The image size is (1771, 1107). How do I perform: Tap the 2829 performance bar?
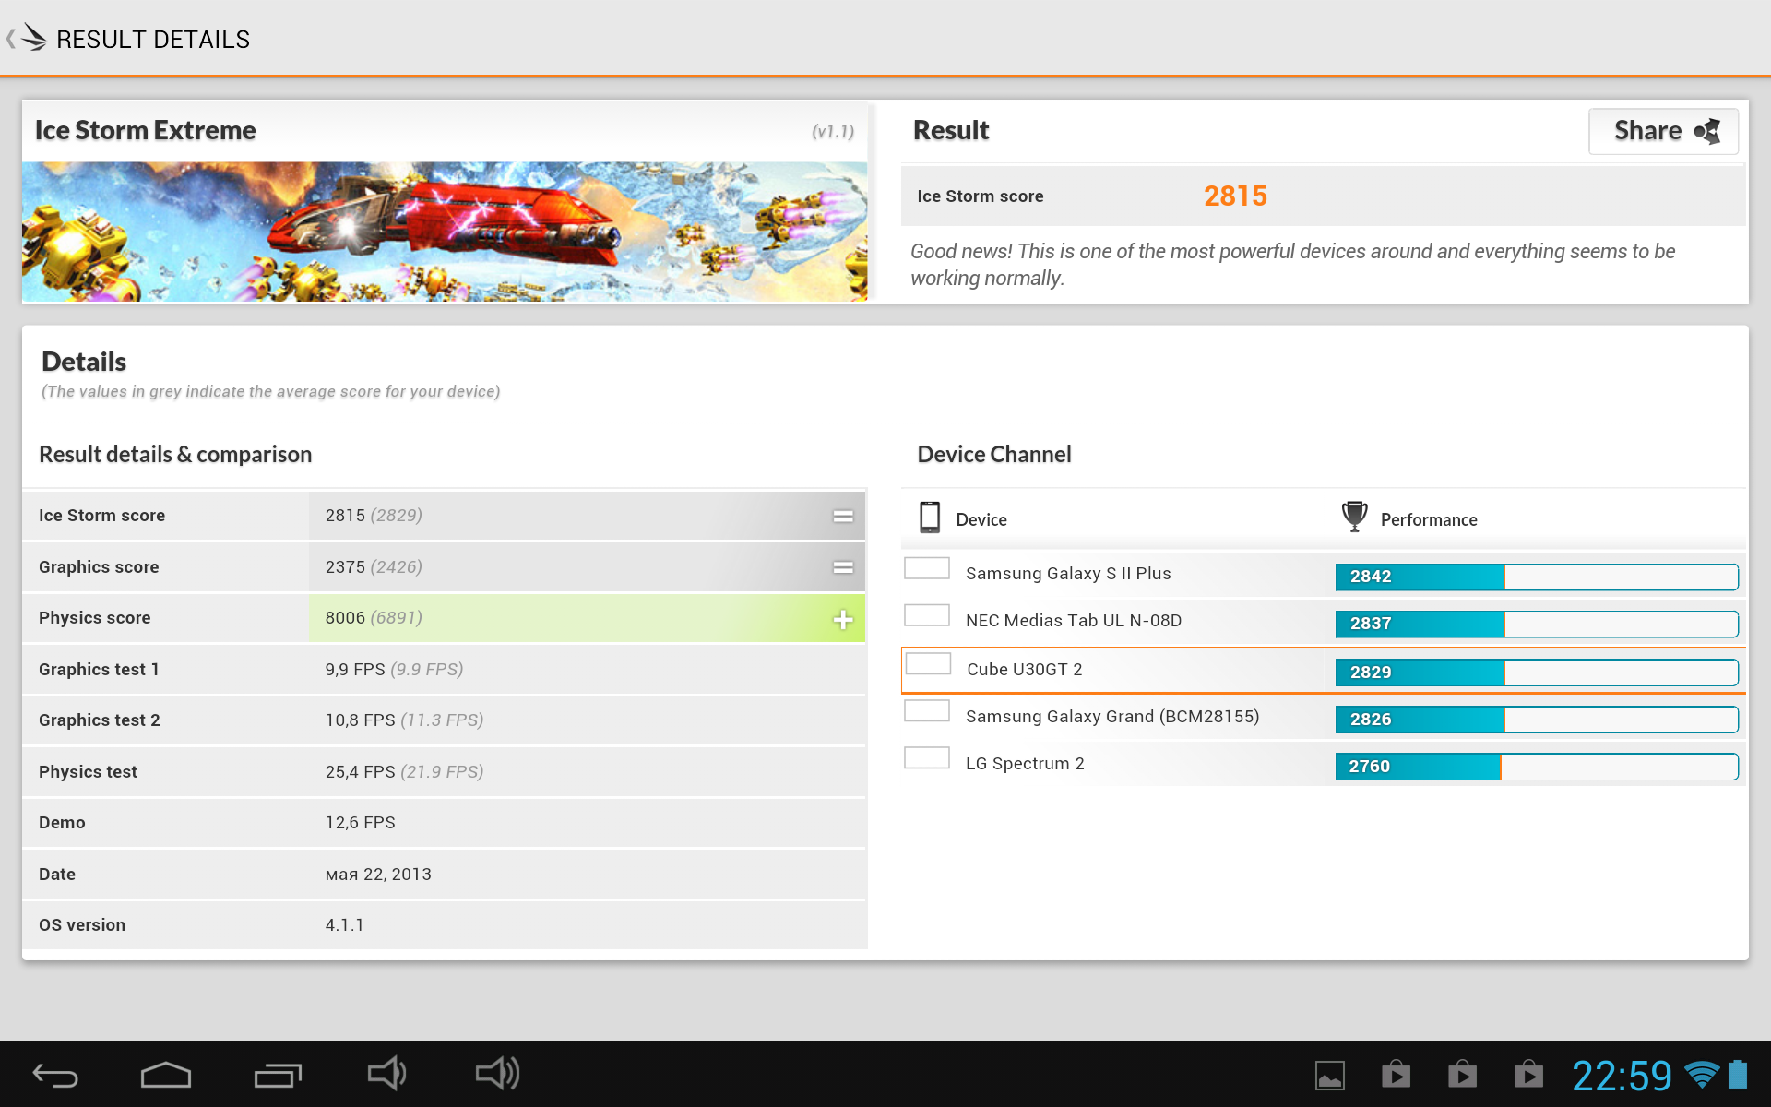(1537, 673)
